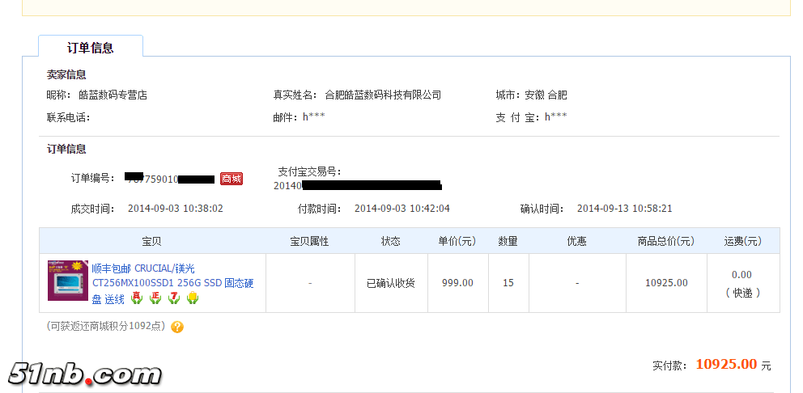Click the 宝贝 column header
The height and width of the screenshot is (393, 803).
click(152, 242)
